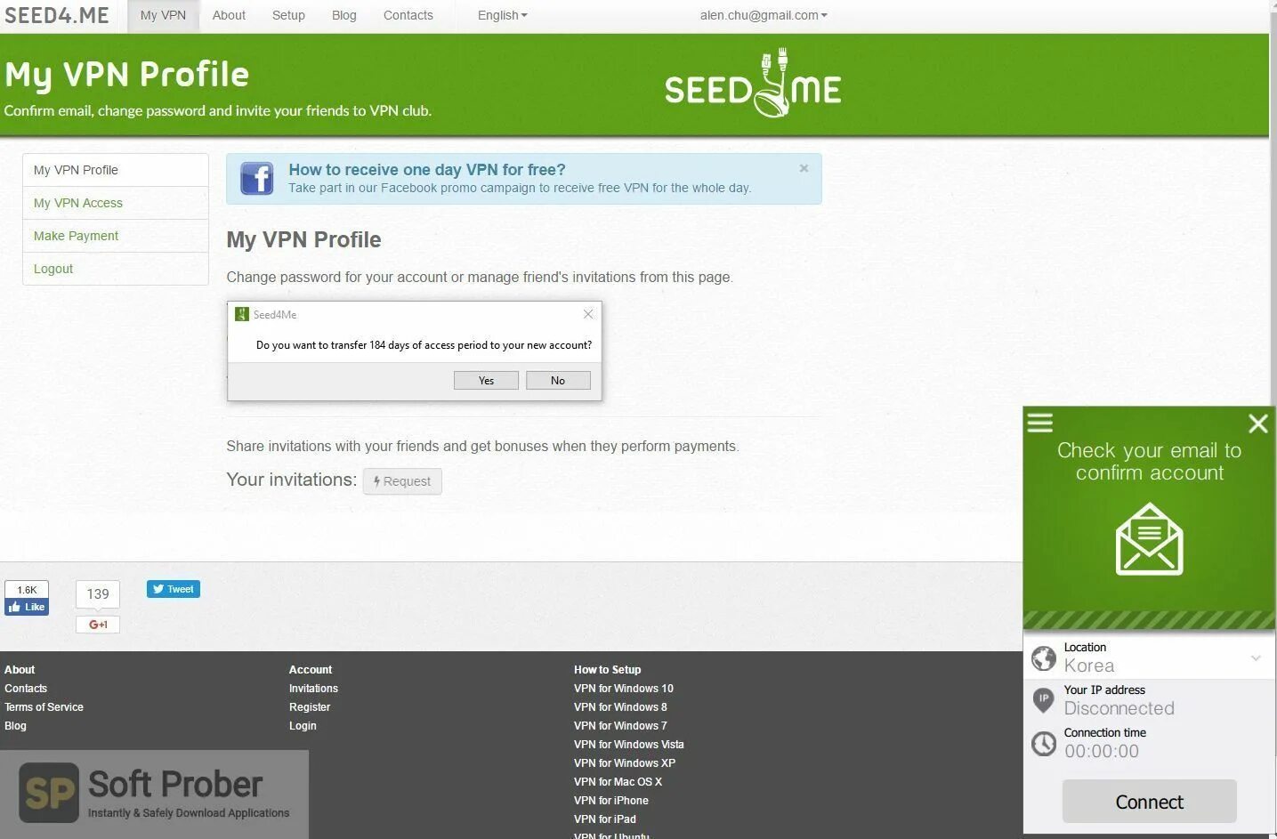Open My VPN Access in sidebar
The width and height of the screenshot is (1277, 839).
[x=116, y=203]
